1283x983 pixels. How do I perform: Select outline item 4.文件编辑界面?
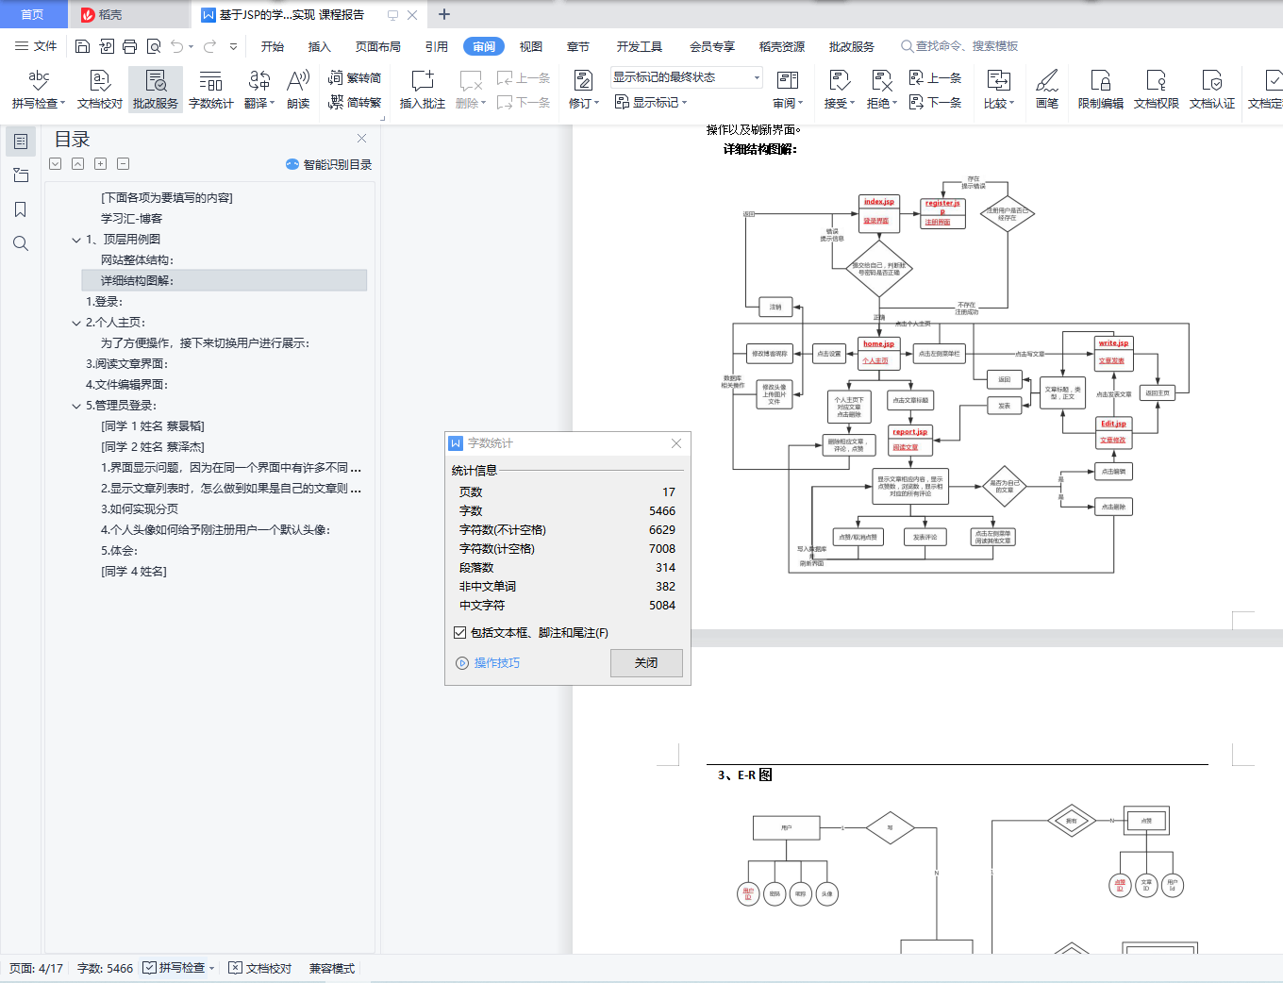[126, 385]
